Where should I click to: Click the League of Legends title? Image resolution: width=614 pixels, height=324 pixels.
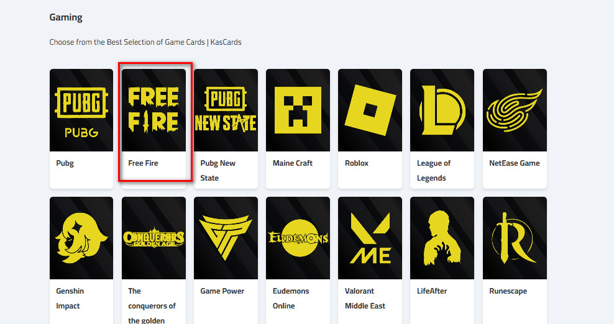pyautogui.click(x=434, y=171)
